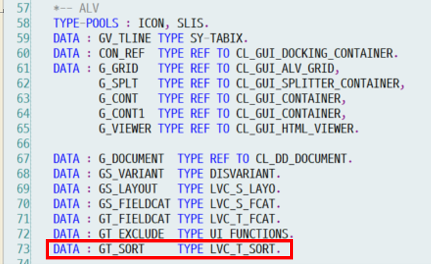Click the ICON type pool name
Image resolution: width=431 pixels, height=266 pixels.
pyautogui.click(x=151, y=24)
